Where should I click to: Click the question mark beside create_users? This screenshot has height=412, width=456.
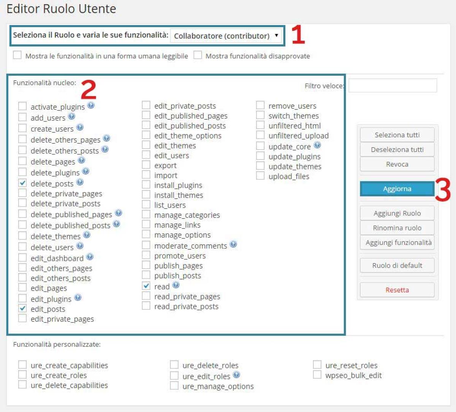pyautogui.click(x=80, y=127)
